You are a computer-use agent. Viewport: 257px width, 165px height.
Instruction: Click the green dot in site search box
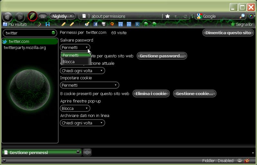coord(53,33)
